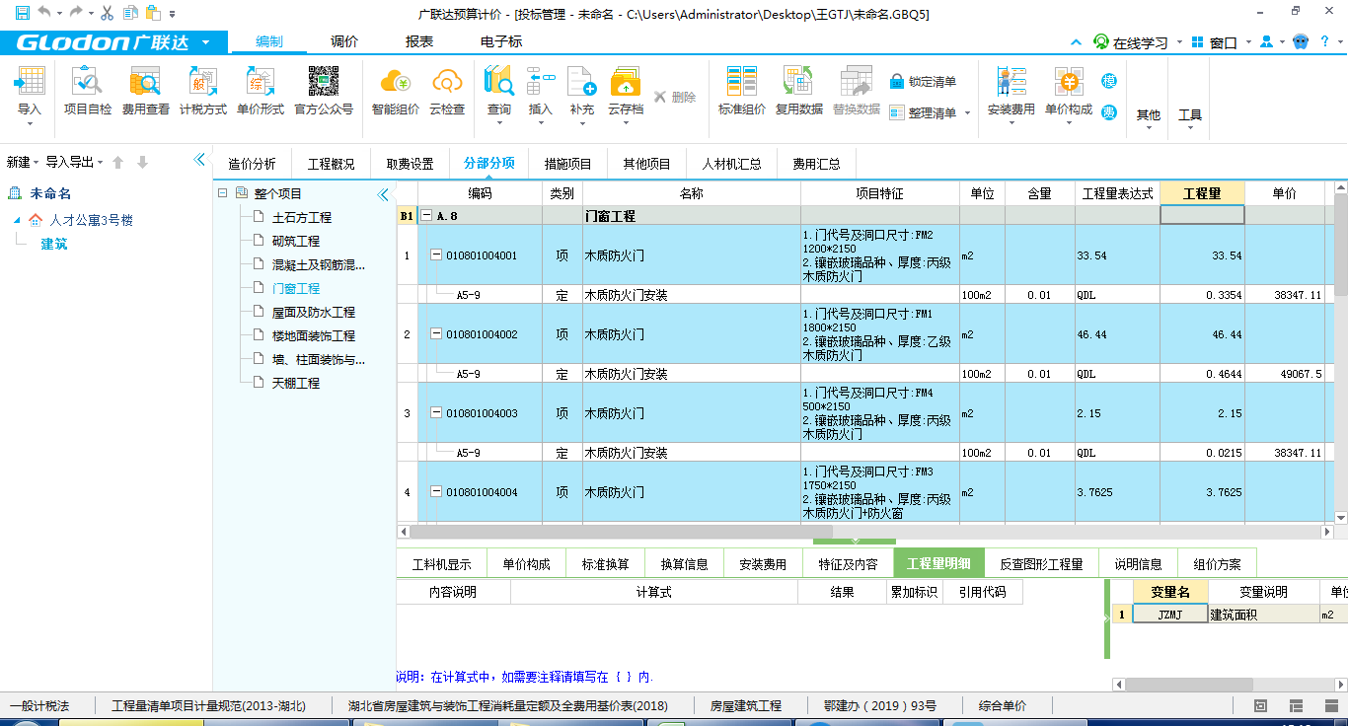The width and height of the screenshot is (1348, 726).
Task: Select 混凝土及钢筋混凝土 tree item
Action: coord(318,264)
